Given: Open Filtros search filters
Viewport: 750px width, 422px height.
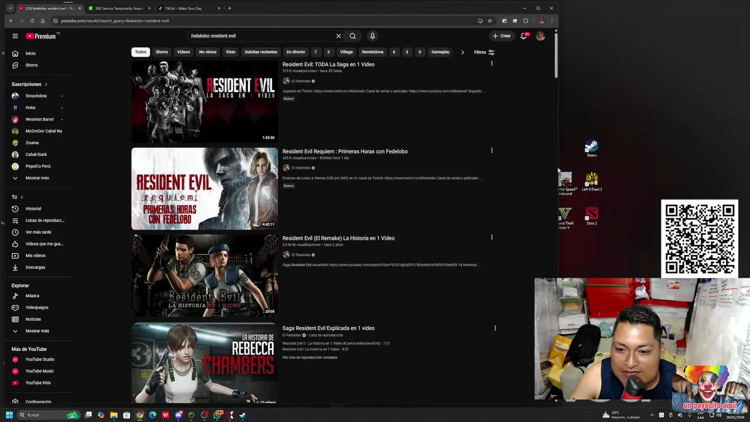Looking at the screenshot, I should [x=484, y=52].
